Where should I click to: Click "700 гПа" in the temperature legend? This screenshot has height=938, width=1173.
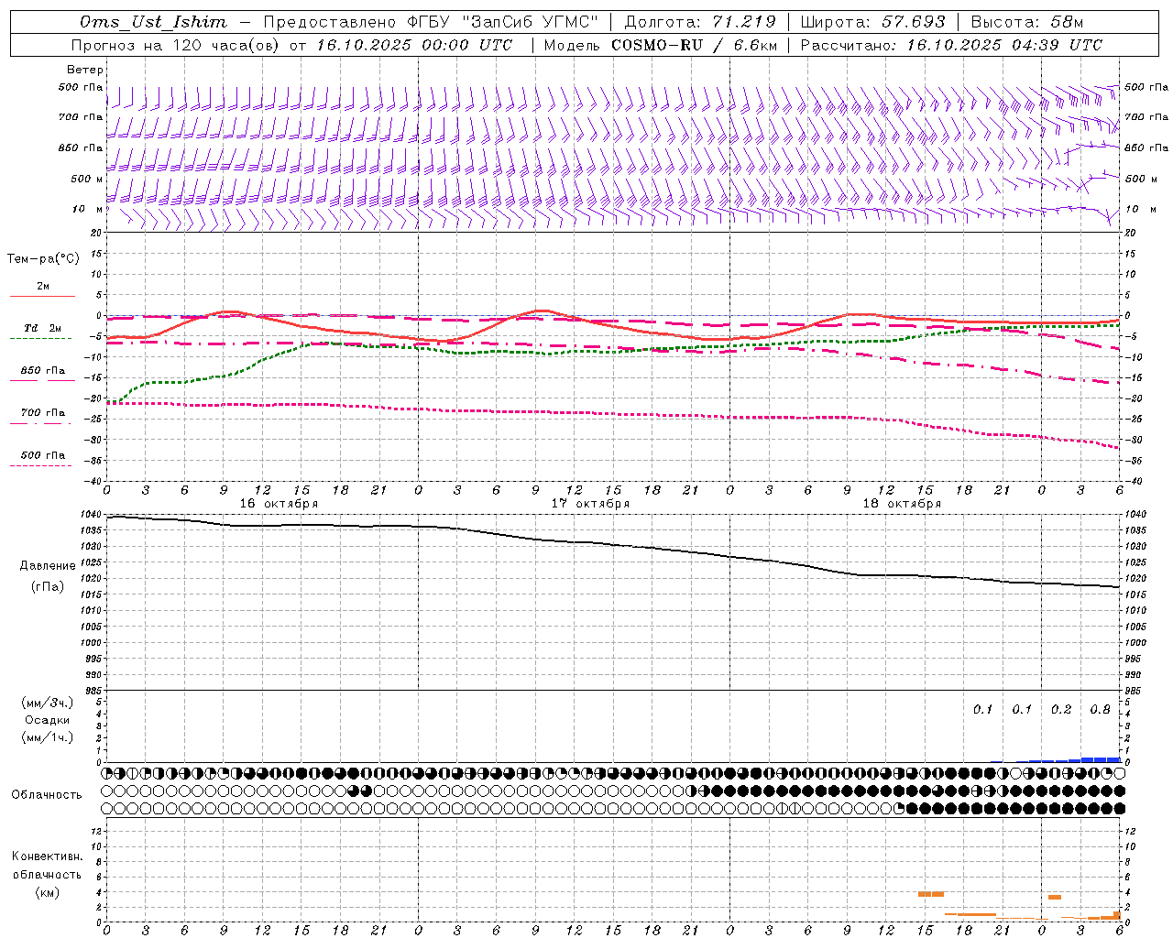pyautogui.click(x=43, y=413)
